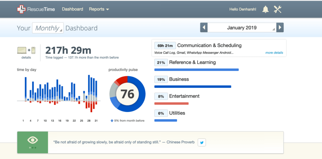Go to next month arrow

(x=280, y=28)
